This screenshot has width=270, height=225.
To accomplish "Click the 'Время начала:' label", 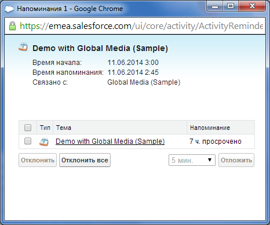I will coord(57,63).
